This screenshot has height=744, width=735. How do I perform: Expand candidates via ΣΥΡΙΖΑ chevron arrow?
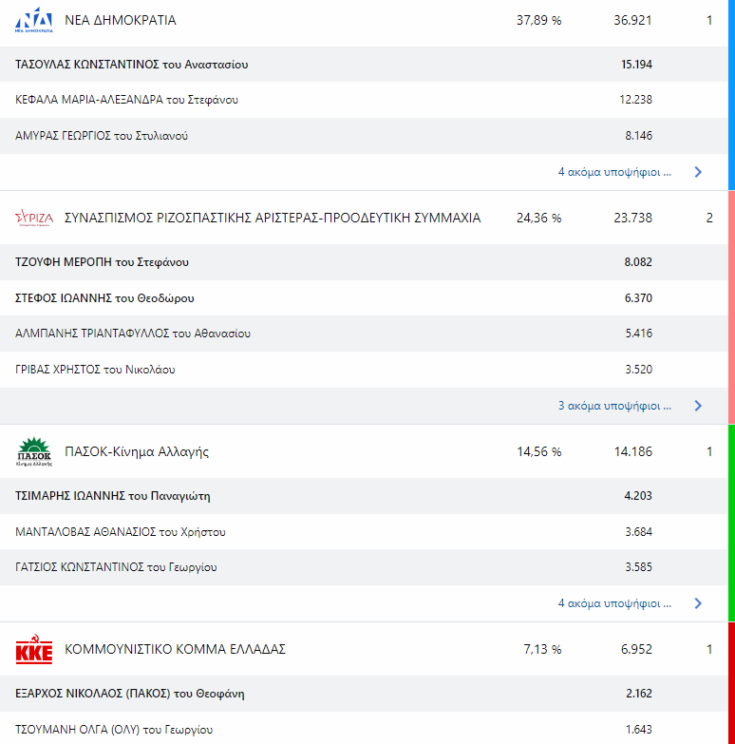pos(698,406)
